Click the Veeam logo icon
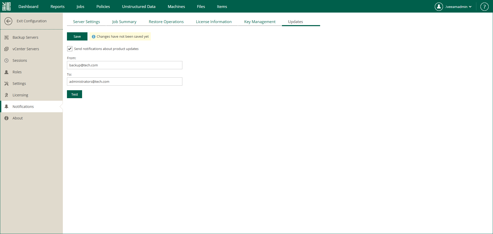The width and height of the screenshot is (493, 234). tap(6, 6)
